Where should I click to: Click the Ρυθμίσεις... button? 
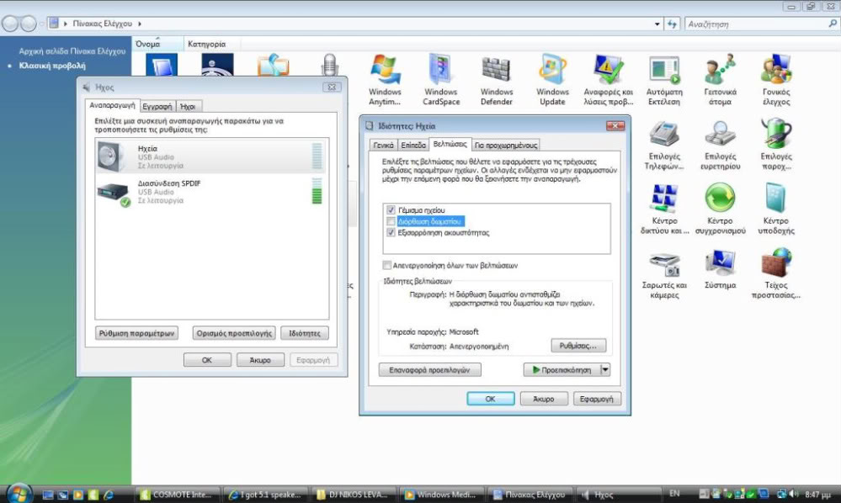[x=578, y=346]
